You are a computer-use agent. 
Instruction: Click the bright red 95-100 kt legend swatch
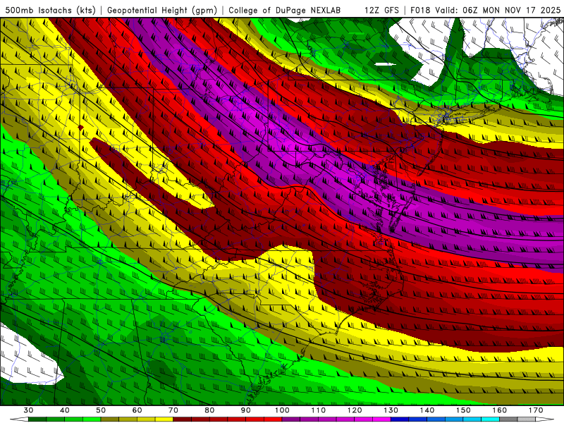coord(273,419)
